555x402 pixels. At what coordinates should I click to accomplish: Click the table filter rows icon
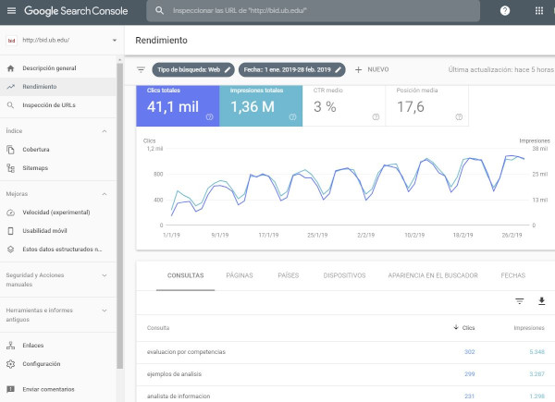[519, 301]
